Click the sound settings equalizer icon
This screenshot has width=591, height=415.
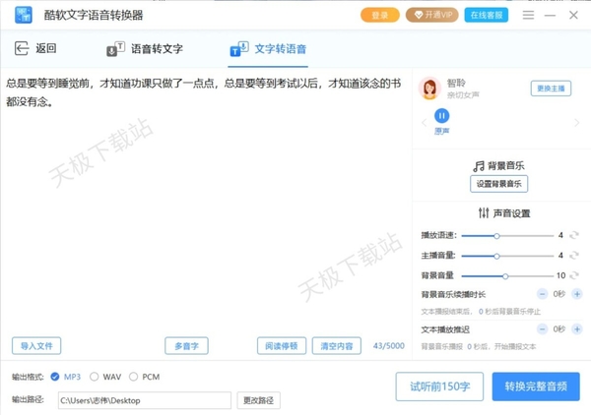pyautogui.click(x=484, y=213)
